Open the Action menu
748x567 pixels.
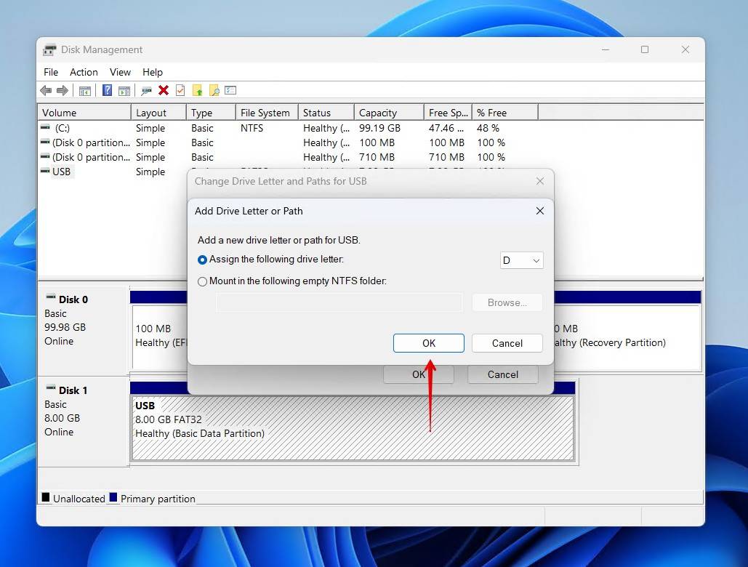84,72
